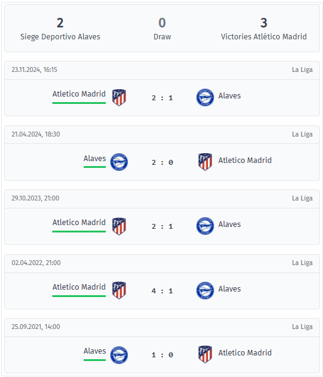Click the 2 Siege Deportivo Alaves stat
323x377 pixels.
60,29
